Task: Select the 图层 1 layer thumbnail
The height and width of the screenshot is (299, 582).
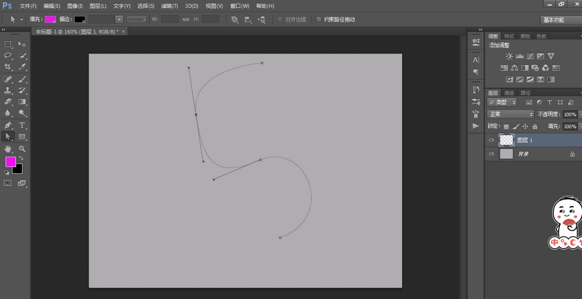Action: point(506,140)
